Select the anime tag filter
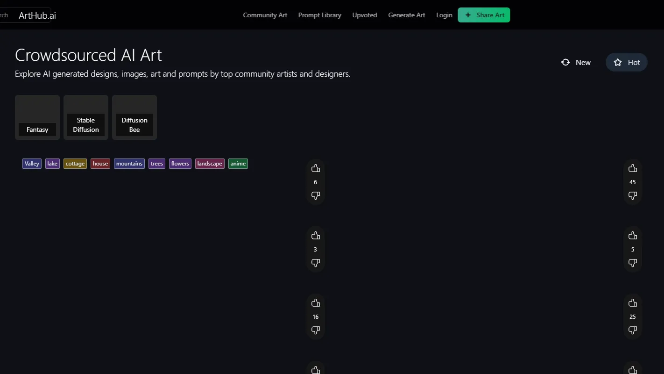The image size is (664, 374). point(238,163)
